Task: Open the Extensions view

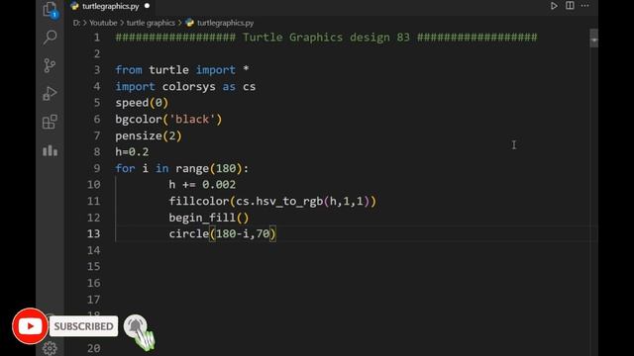Action: tap(50, 122)
